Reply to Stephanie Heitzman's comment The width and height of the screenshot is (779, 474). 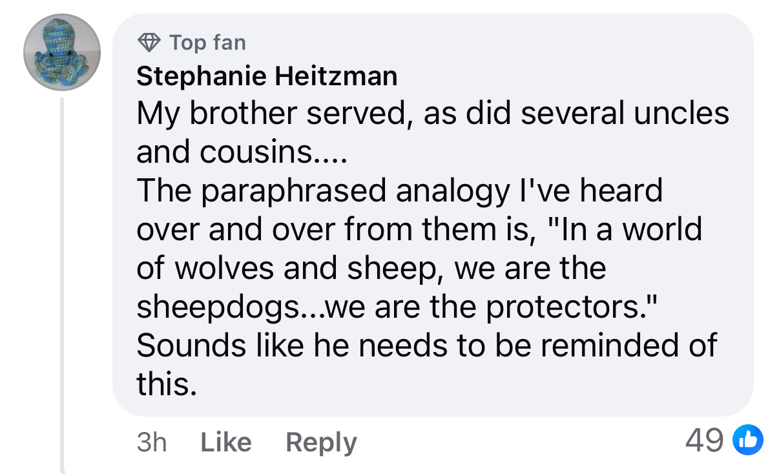[x=321, y=442]
